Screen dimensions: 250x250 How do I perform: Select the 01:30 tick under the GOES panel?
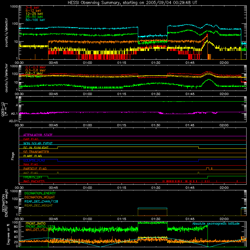pos(156,125)
